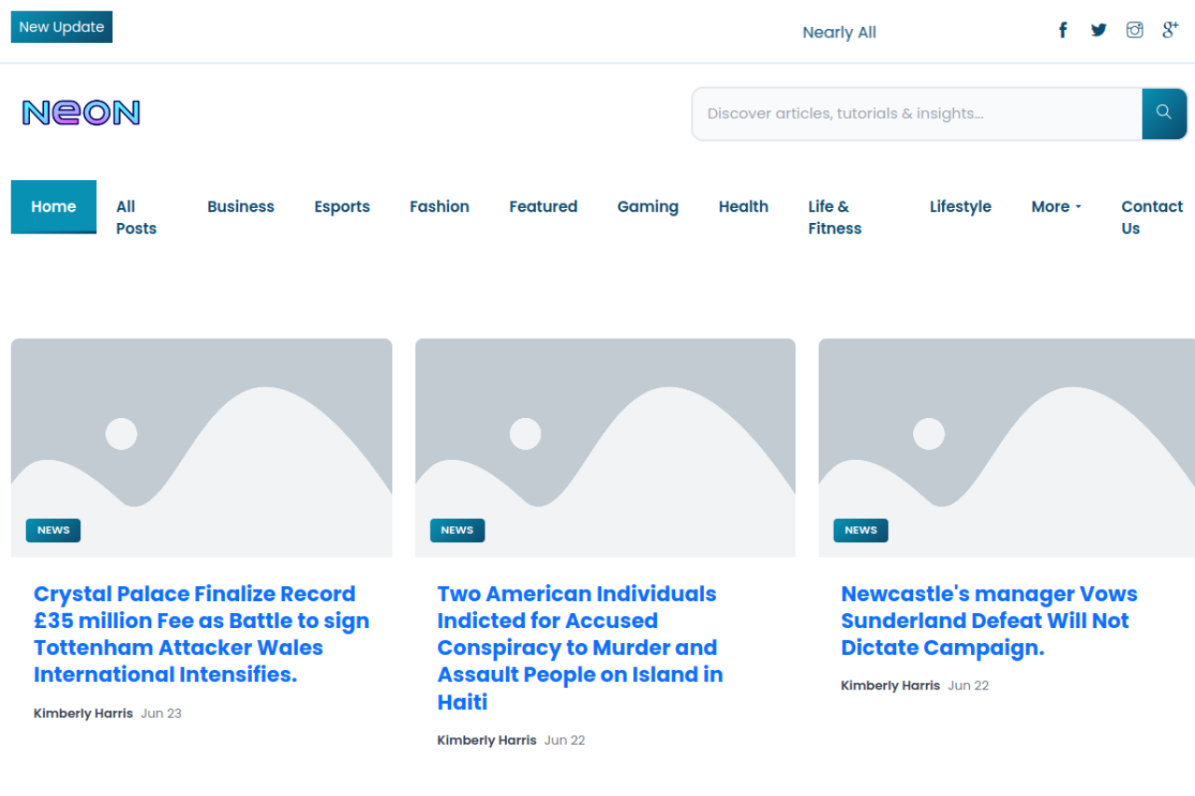The image size is (1195, 796).
Task: Open the Twitter social icon
Action: tap(1099, 30)
